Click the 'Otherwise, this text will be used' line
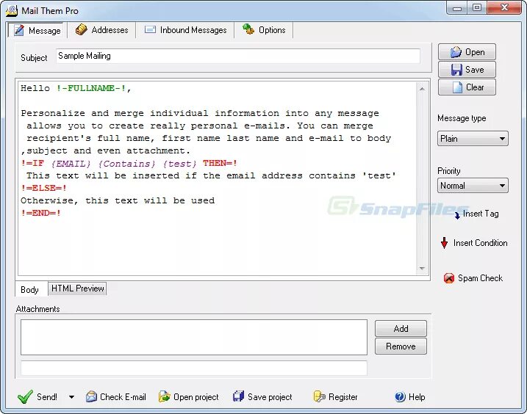The height and width of the screenshot is (414, 527). pyautogui.click(x=118, y=200)
